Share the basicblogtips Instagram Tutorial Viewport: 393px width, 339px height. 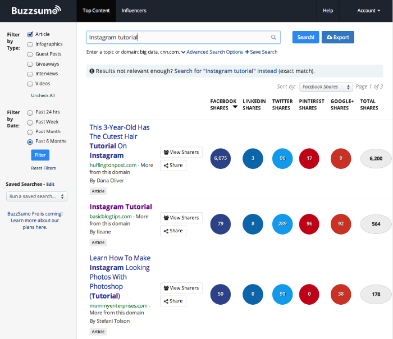coord(173,231)
